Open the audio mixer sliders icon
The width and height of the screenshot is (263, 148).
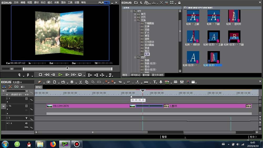(182, 82)
